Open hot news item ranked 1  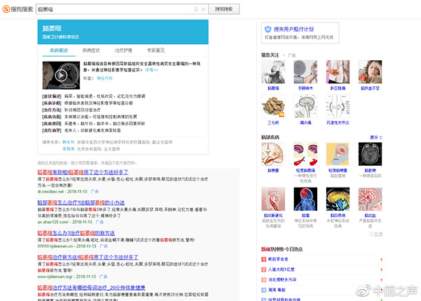(278, 259)
